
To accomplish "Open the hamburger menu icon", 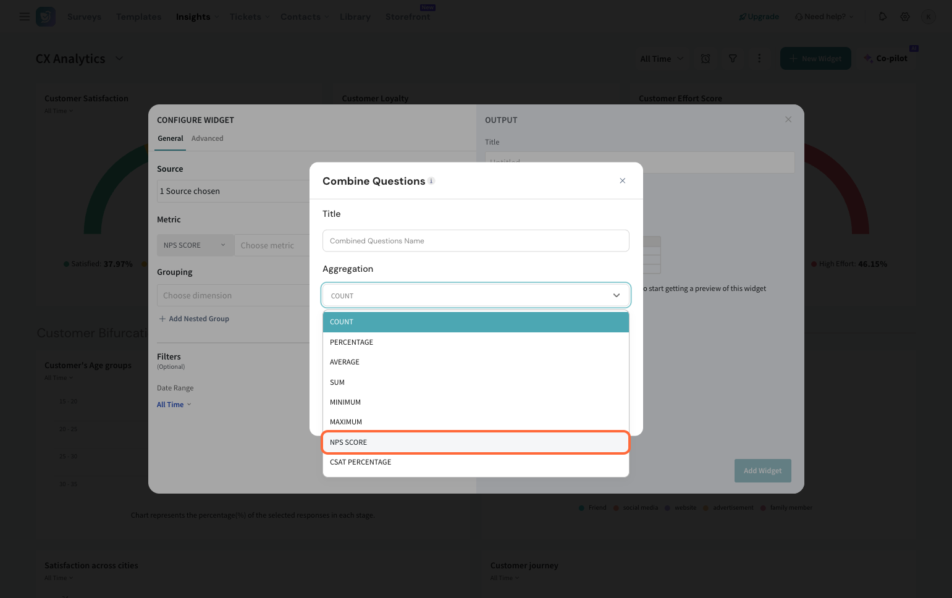I will (25, 17).
